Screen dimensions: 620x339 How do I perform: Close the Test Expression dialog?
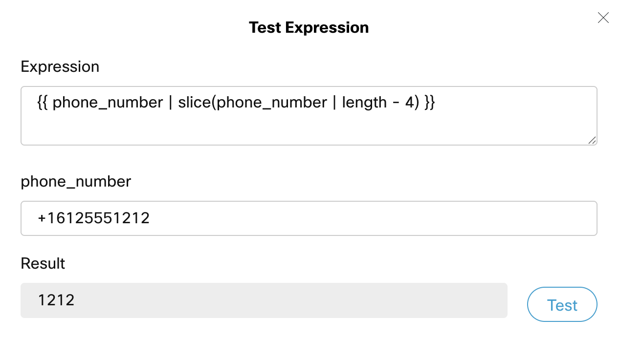point(603,18)
